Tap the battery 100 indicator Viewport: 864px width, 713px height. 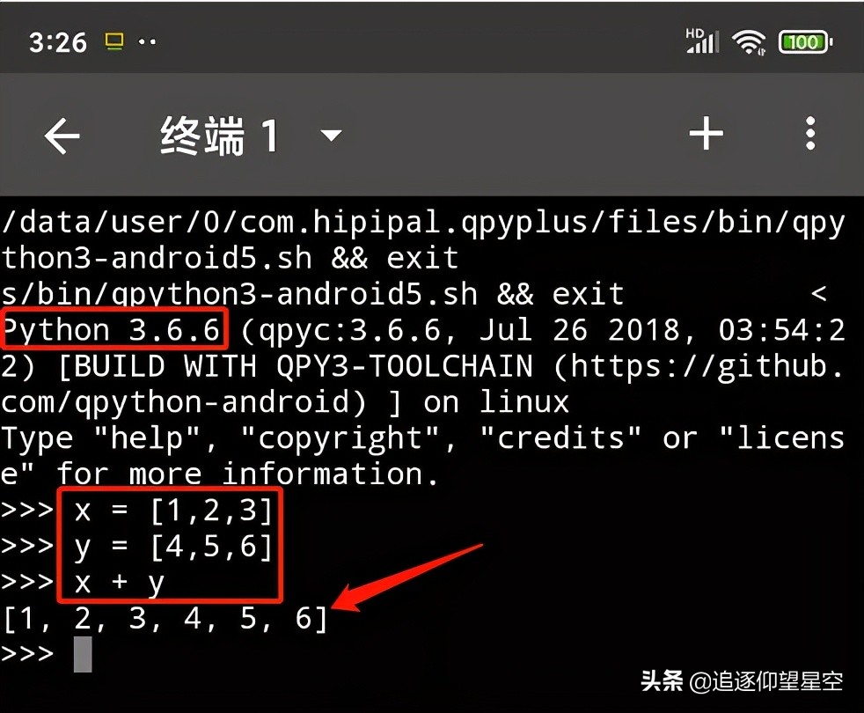(805, 42)
